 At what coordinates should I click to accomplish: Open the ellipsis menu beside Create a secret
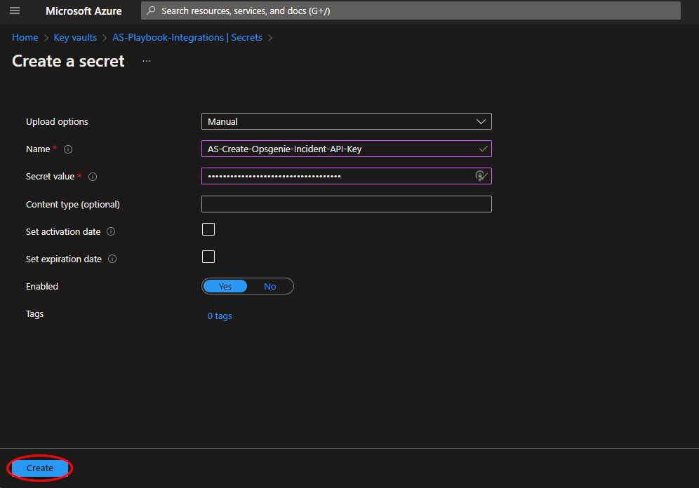tap(147, 61)
